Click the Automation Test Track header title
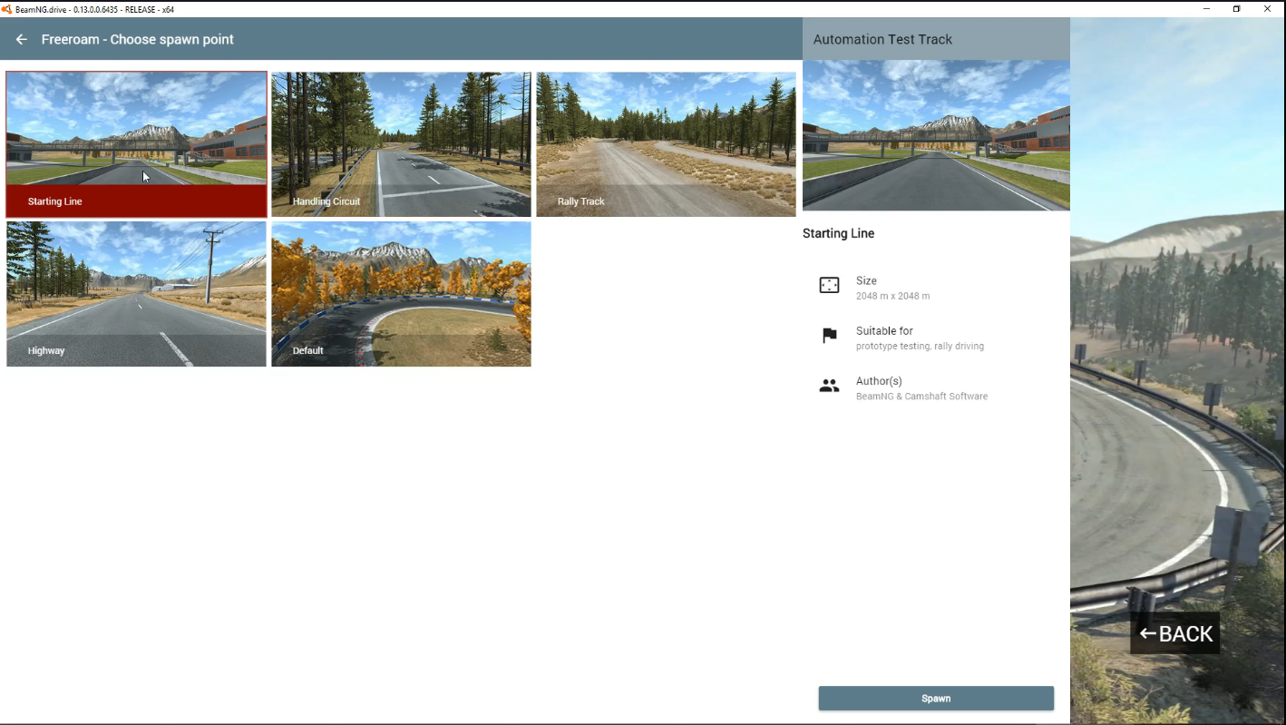Viewport: 1286px width, 725px height. coord(882,39)
